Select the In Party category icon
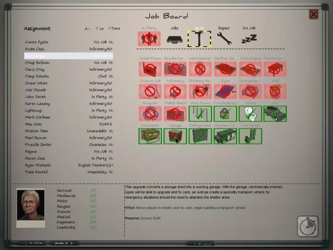 click(149, 39)
